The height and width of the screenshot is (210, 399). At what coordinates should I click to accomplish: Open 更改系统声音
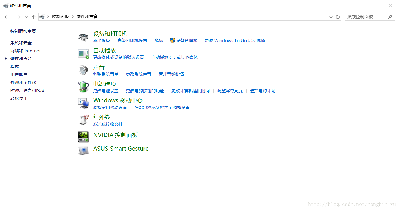point(139,74)
